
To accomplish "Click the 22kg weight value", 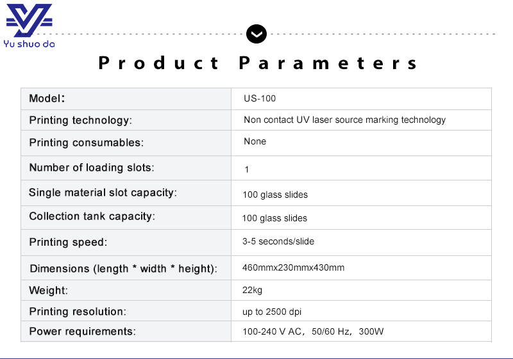I will coord(252,291).
